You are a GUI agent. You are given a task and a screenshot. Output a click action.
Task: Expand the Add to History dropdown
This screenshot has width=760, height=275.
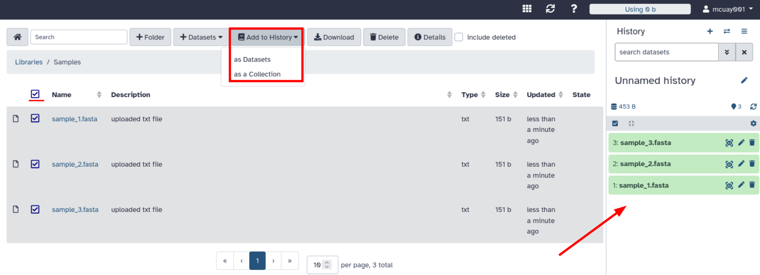tap(268, 37)
